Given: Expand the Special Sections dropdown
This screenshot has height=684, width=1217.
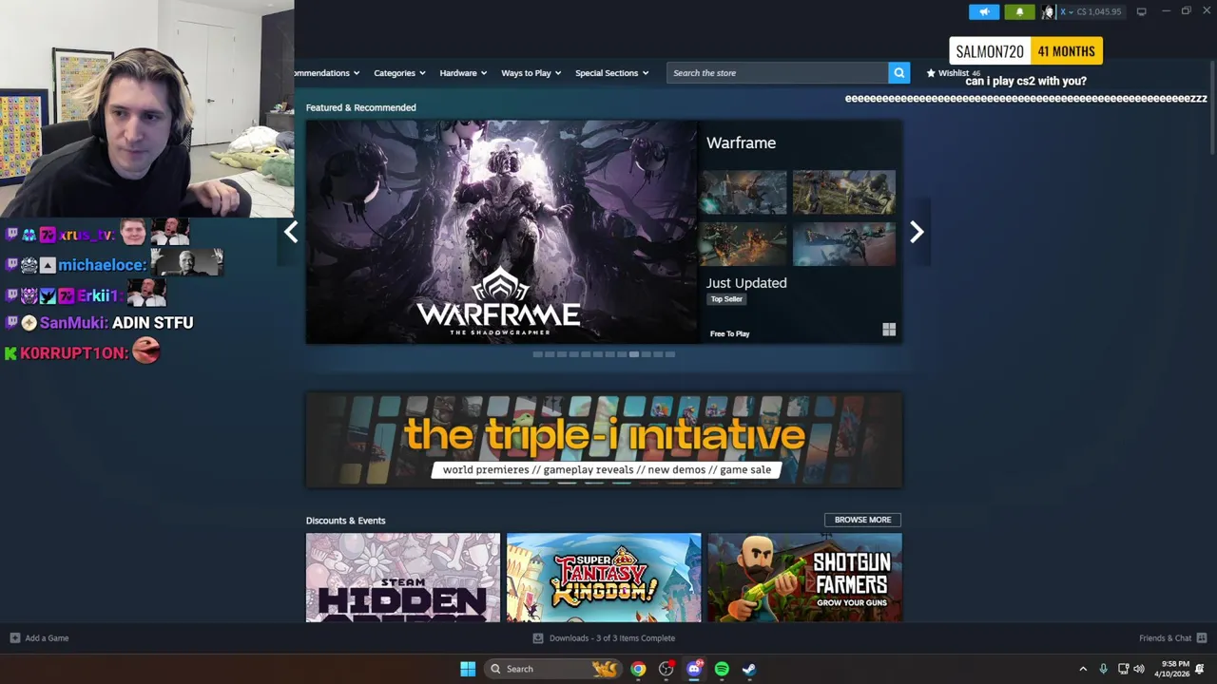Looking at the screenshot, I should (x=612, y=73).
